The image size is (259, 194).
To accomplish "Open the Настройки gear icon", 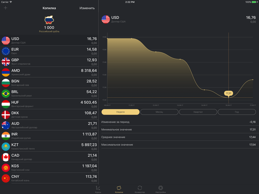I will pyautogui.click(x=161, y=188).
